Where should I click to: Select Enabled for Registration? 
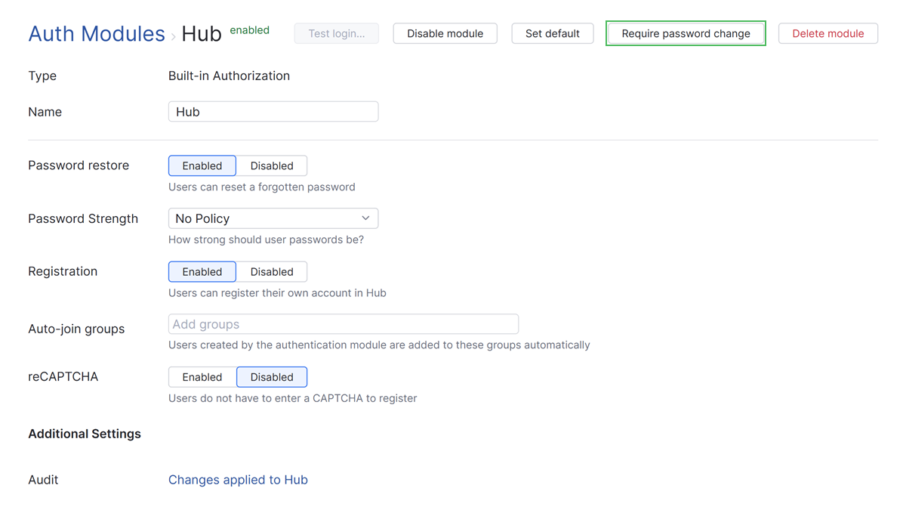(x=202, y=271)
